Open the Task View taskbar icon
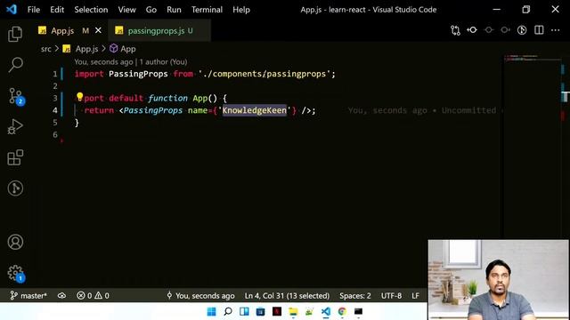 (244, 312)
